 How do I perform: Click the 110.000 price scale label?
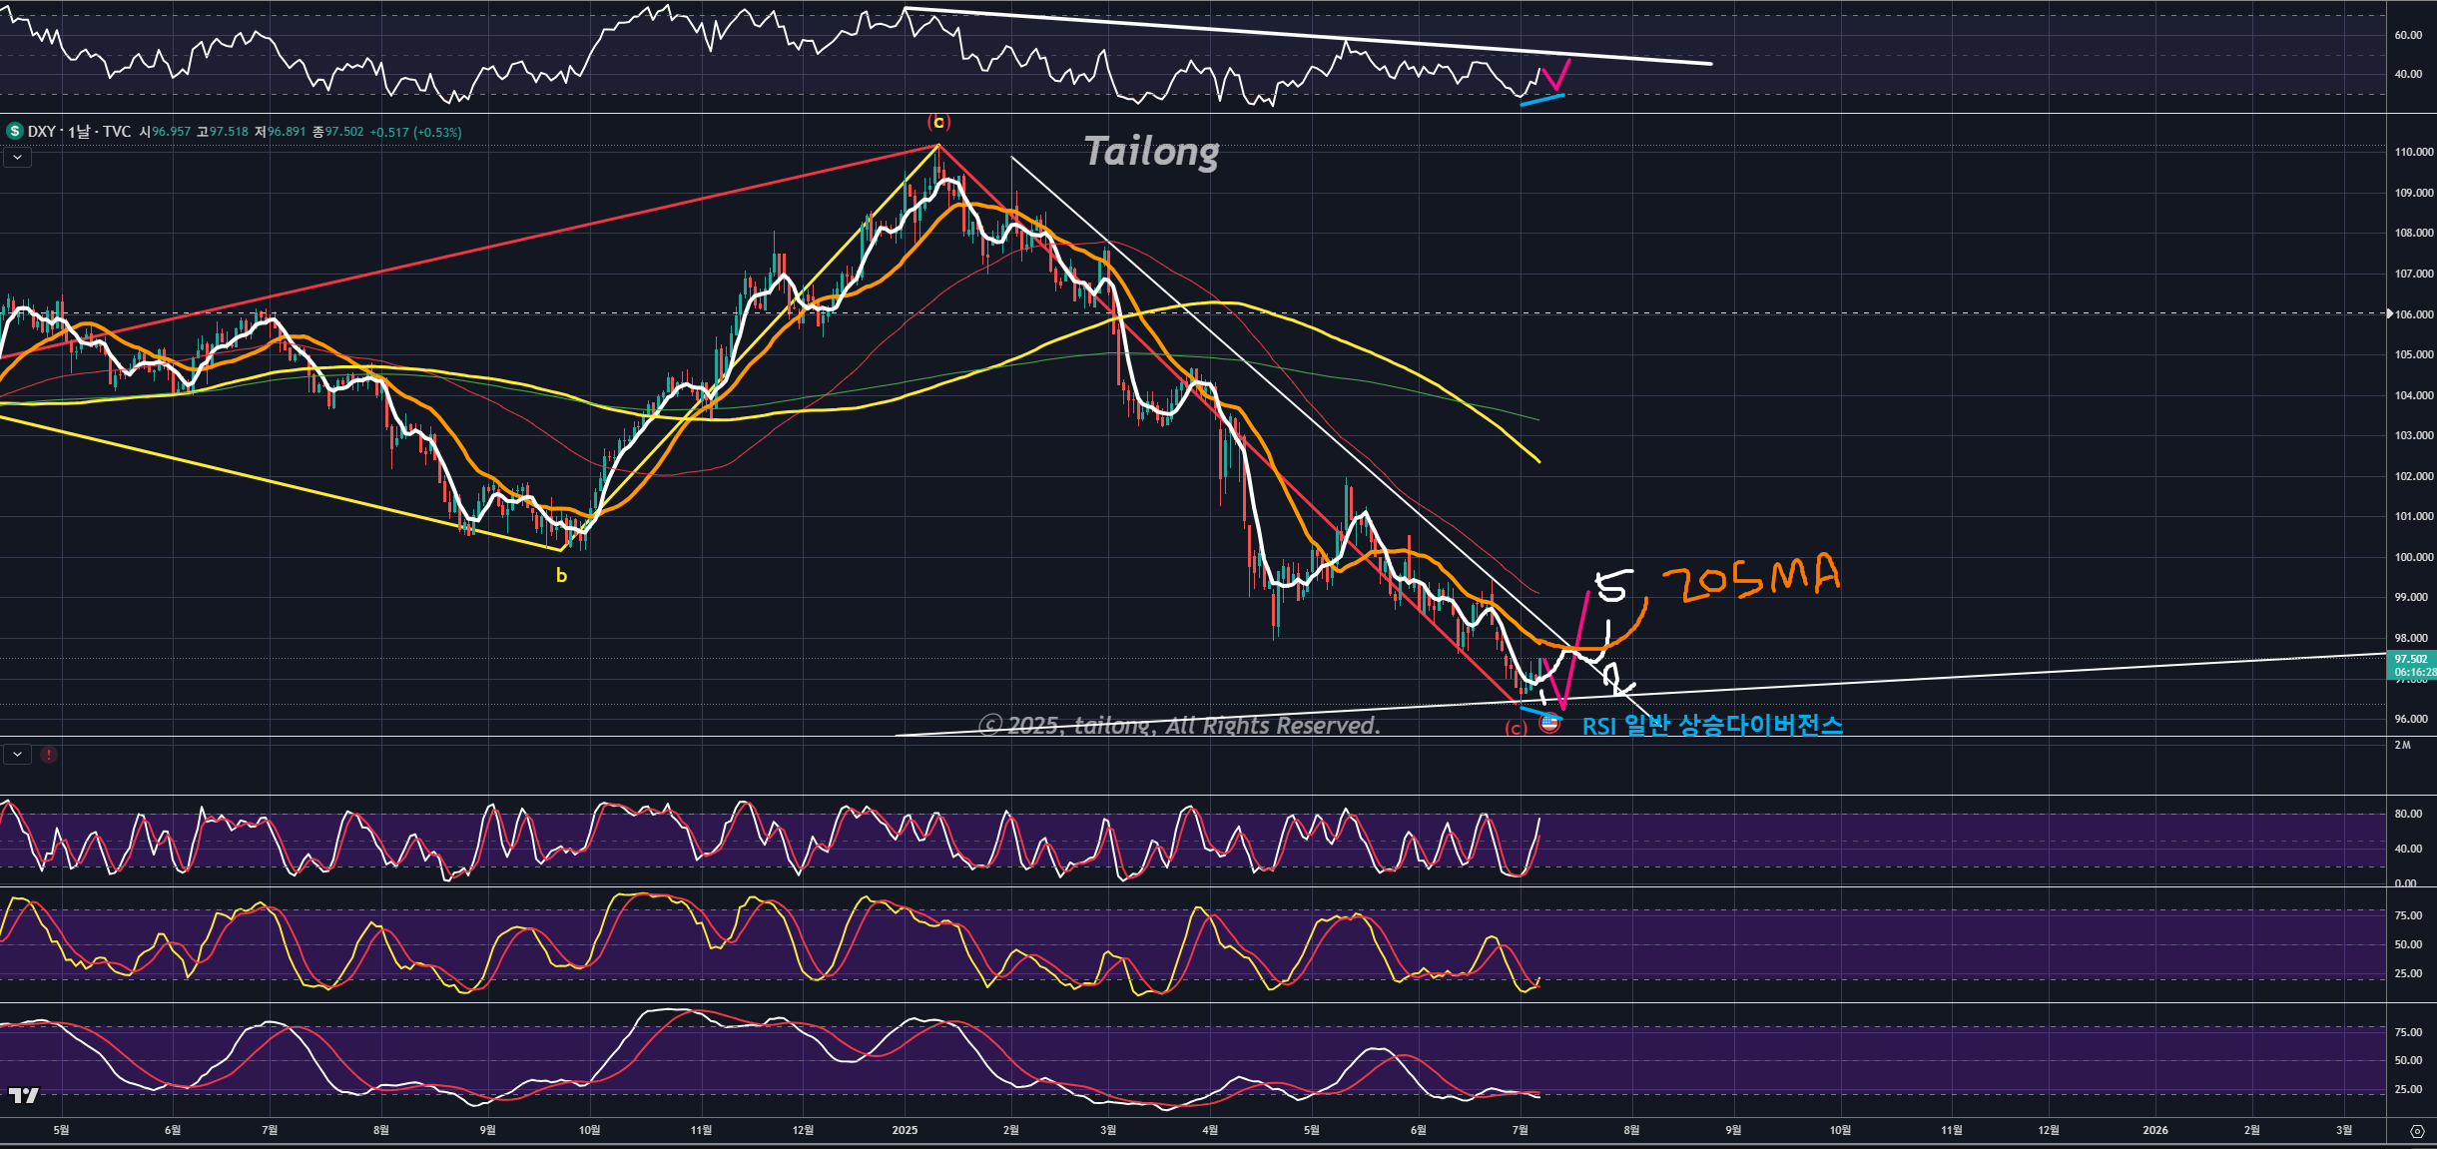[2413, 152]
